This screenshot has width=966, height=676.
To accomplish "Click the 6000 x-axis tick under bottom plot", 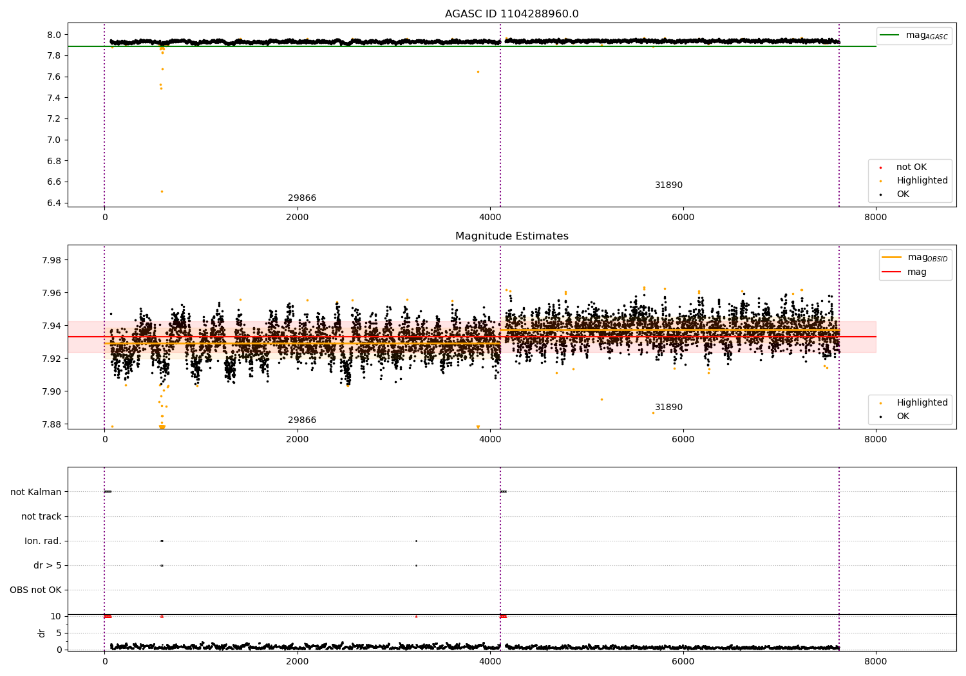I will point(683,661).
